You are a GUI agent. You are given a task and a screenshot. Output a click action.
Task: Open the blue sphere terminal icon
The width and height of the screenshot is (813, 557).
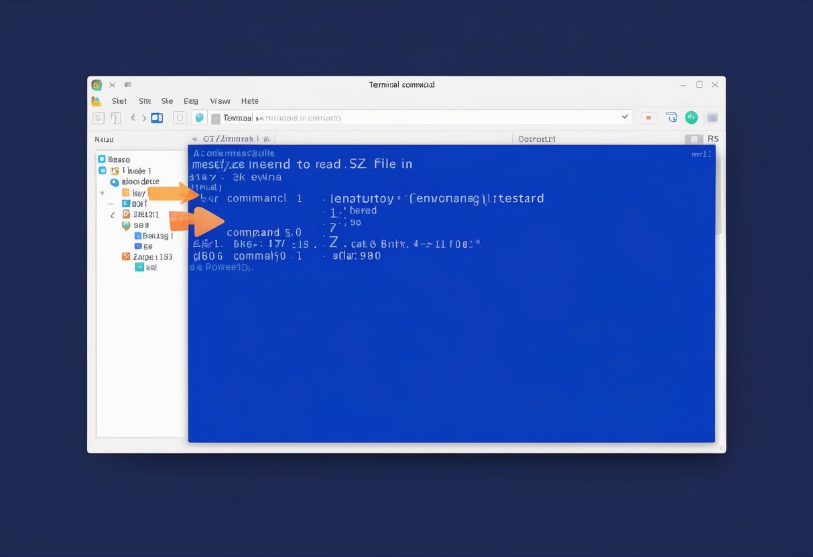(199, 117)
